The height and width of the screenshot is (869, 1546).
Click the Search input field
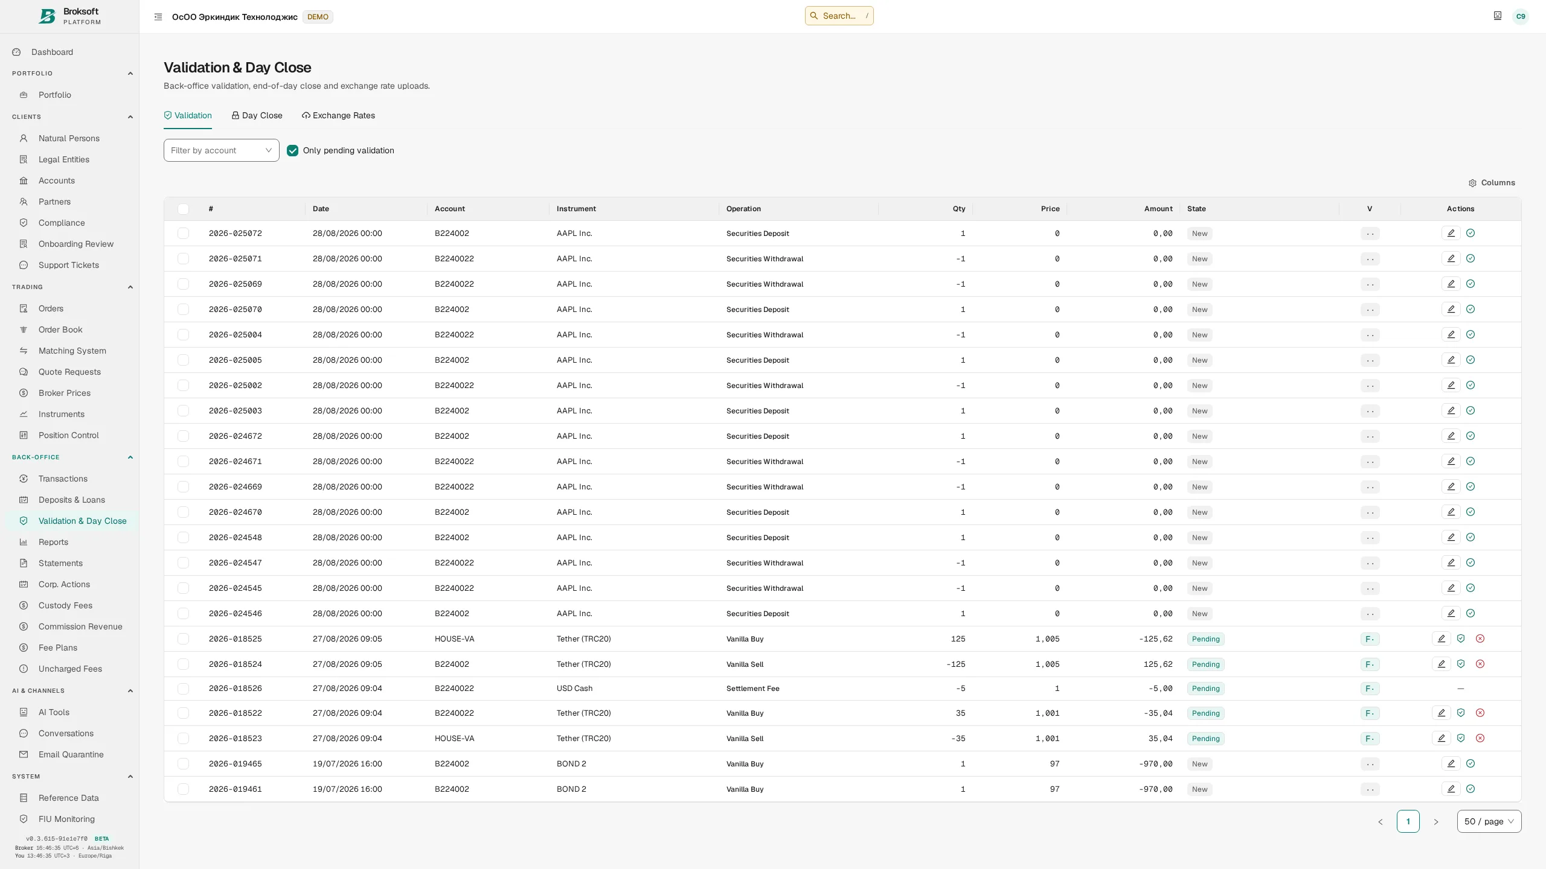pos(839,16)
